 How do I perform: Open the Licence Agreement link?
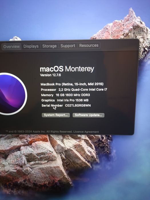tap(86, 132)
